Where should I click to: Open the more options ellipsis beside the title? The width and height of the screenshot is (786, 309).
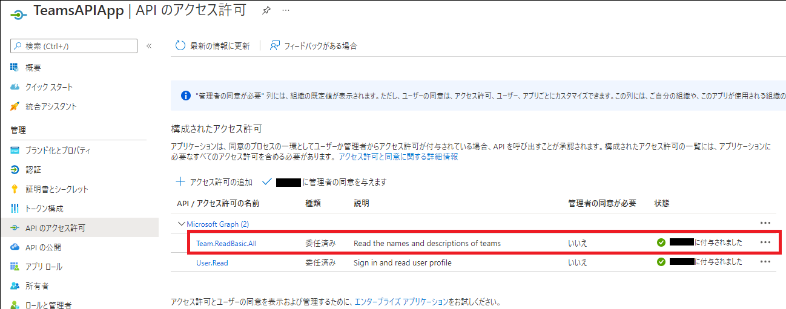tap(286, 11)
